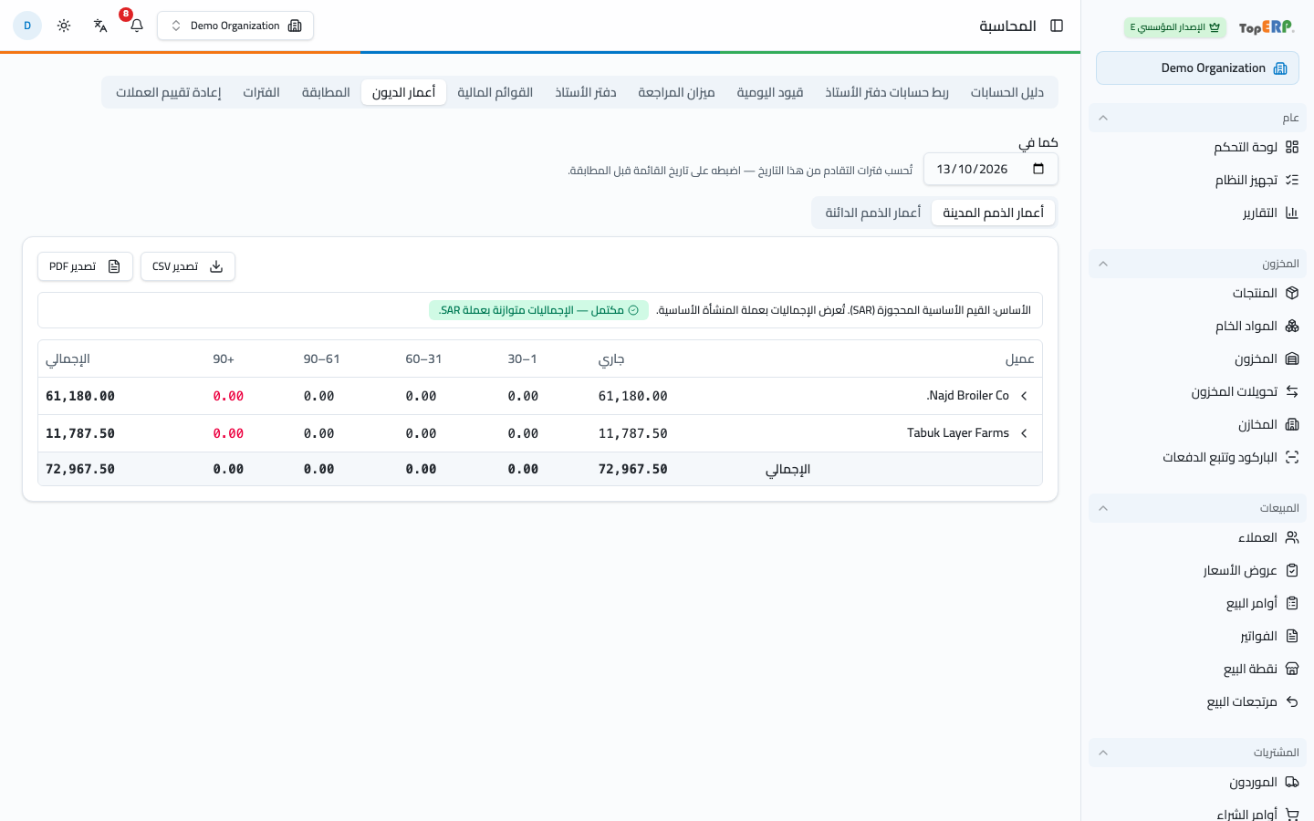The width and height of the screenshot is (1314, 821).
Task: Select the أعمار الديون tab
Action: point(404,92)
